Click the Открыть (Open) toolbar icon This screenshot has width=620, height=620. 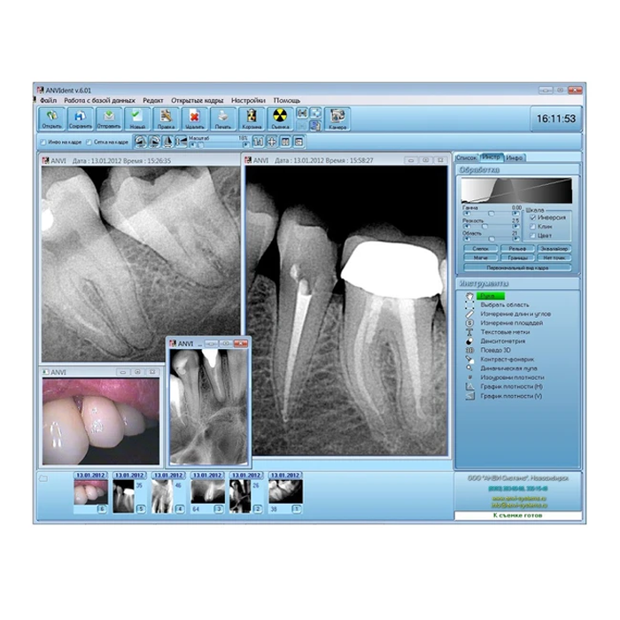coord(51,119)
